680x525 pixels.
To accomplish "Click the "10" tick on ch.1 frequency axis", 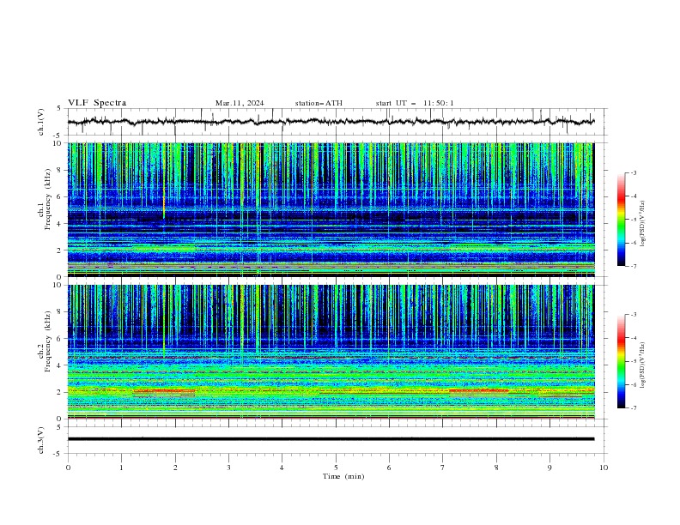I will [x=59, y=143].
